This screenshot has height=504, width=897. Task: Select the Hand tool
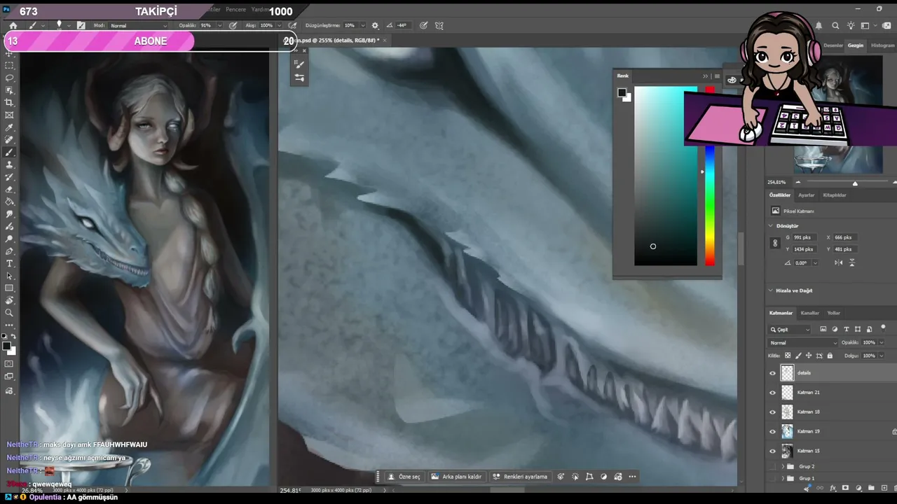[9, 301]
